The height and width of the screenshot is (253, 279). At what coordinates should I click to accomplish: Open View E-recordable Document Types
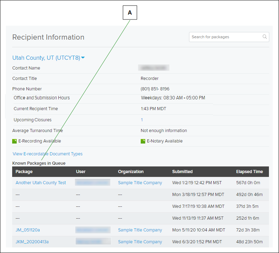[47, 154]
